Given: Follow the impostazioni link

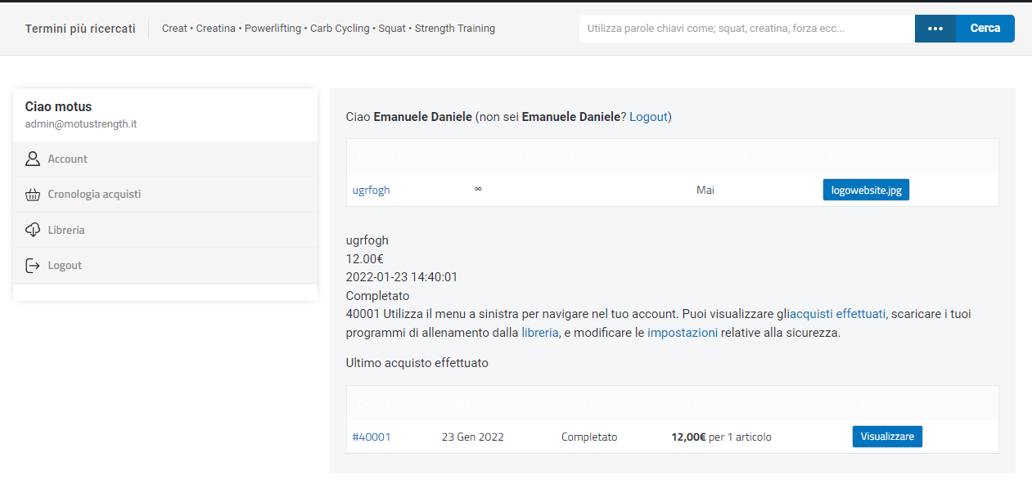Looking at the screenshot, I should click(x=683, y=334).
